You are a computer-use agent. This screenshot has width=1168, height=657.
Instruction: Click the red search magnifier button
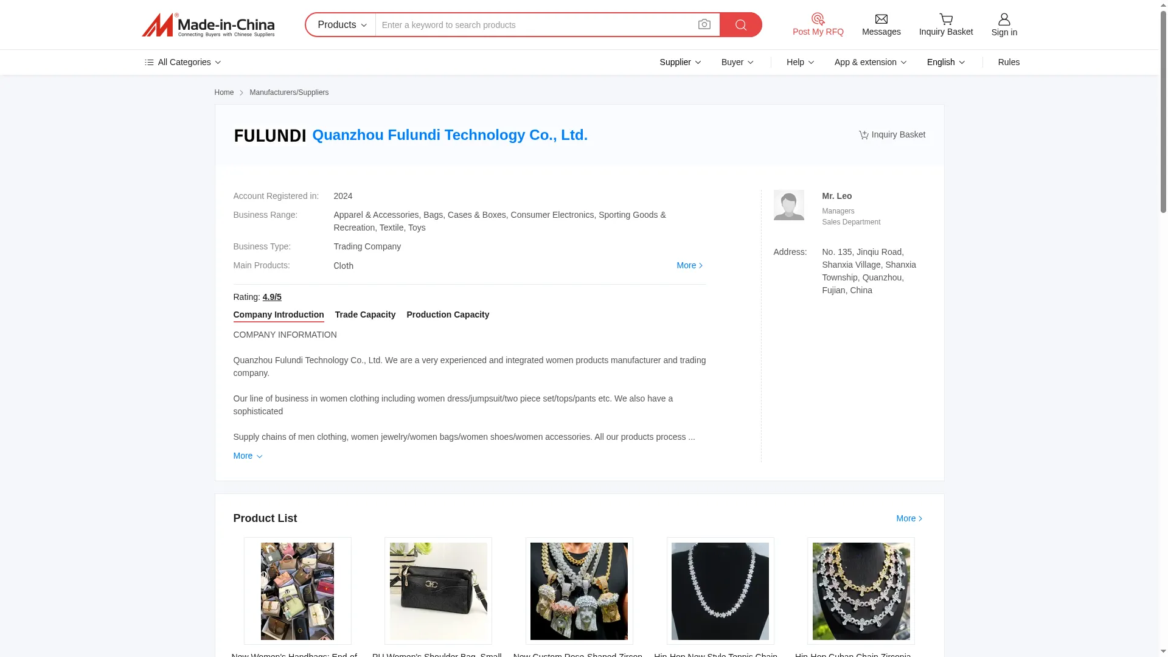740,25
